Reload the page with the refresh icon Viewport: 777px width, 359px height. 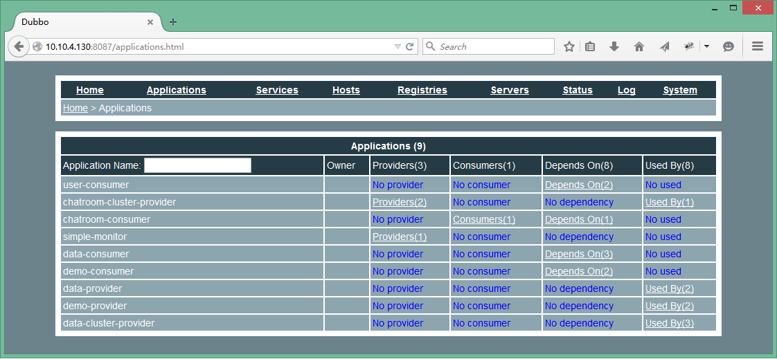410,47
